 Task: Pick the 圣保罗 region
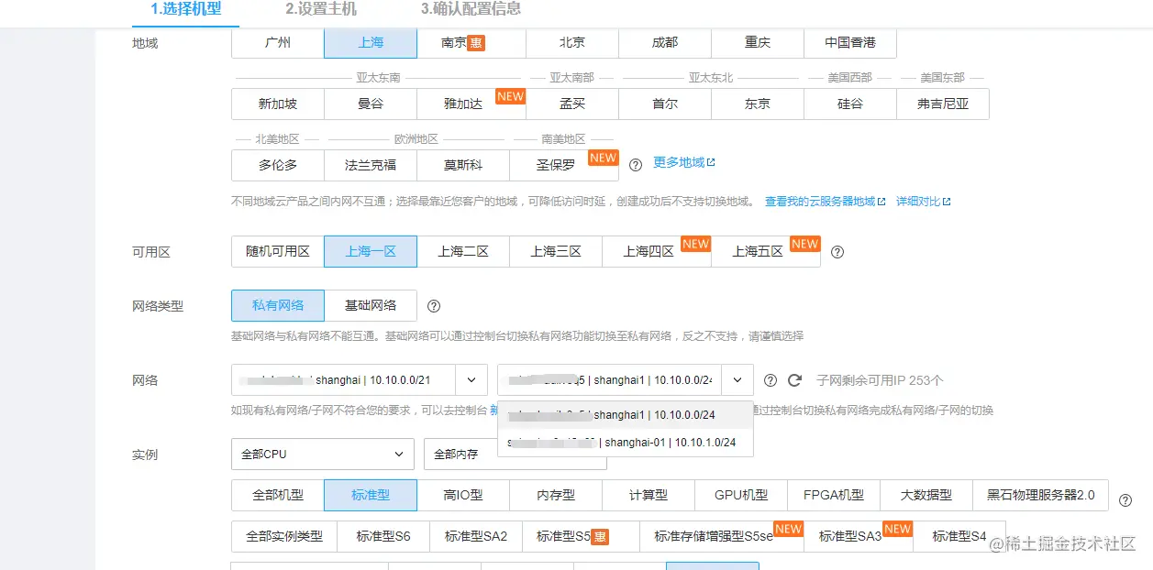tap(564, 165)
